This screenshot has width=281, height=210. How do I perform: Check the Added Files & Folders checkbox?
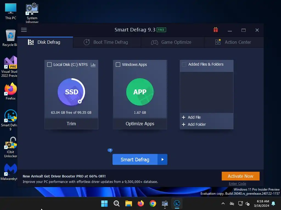pos(184,64)
